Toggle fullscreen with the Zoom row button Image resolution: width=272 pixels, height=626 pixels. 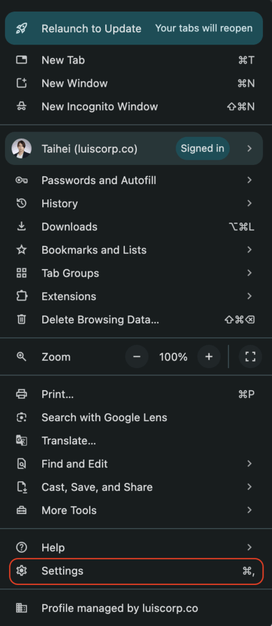point(251,356)
